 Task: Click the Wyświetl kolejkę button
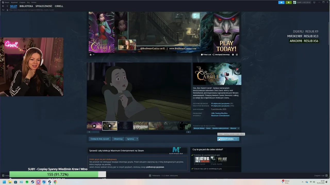click(228, 139)
